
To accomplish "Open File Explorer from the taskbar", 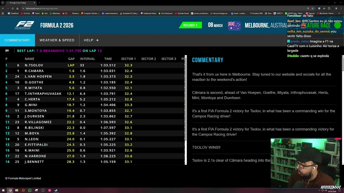I will 17,191.
